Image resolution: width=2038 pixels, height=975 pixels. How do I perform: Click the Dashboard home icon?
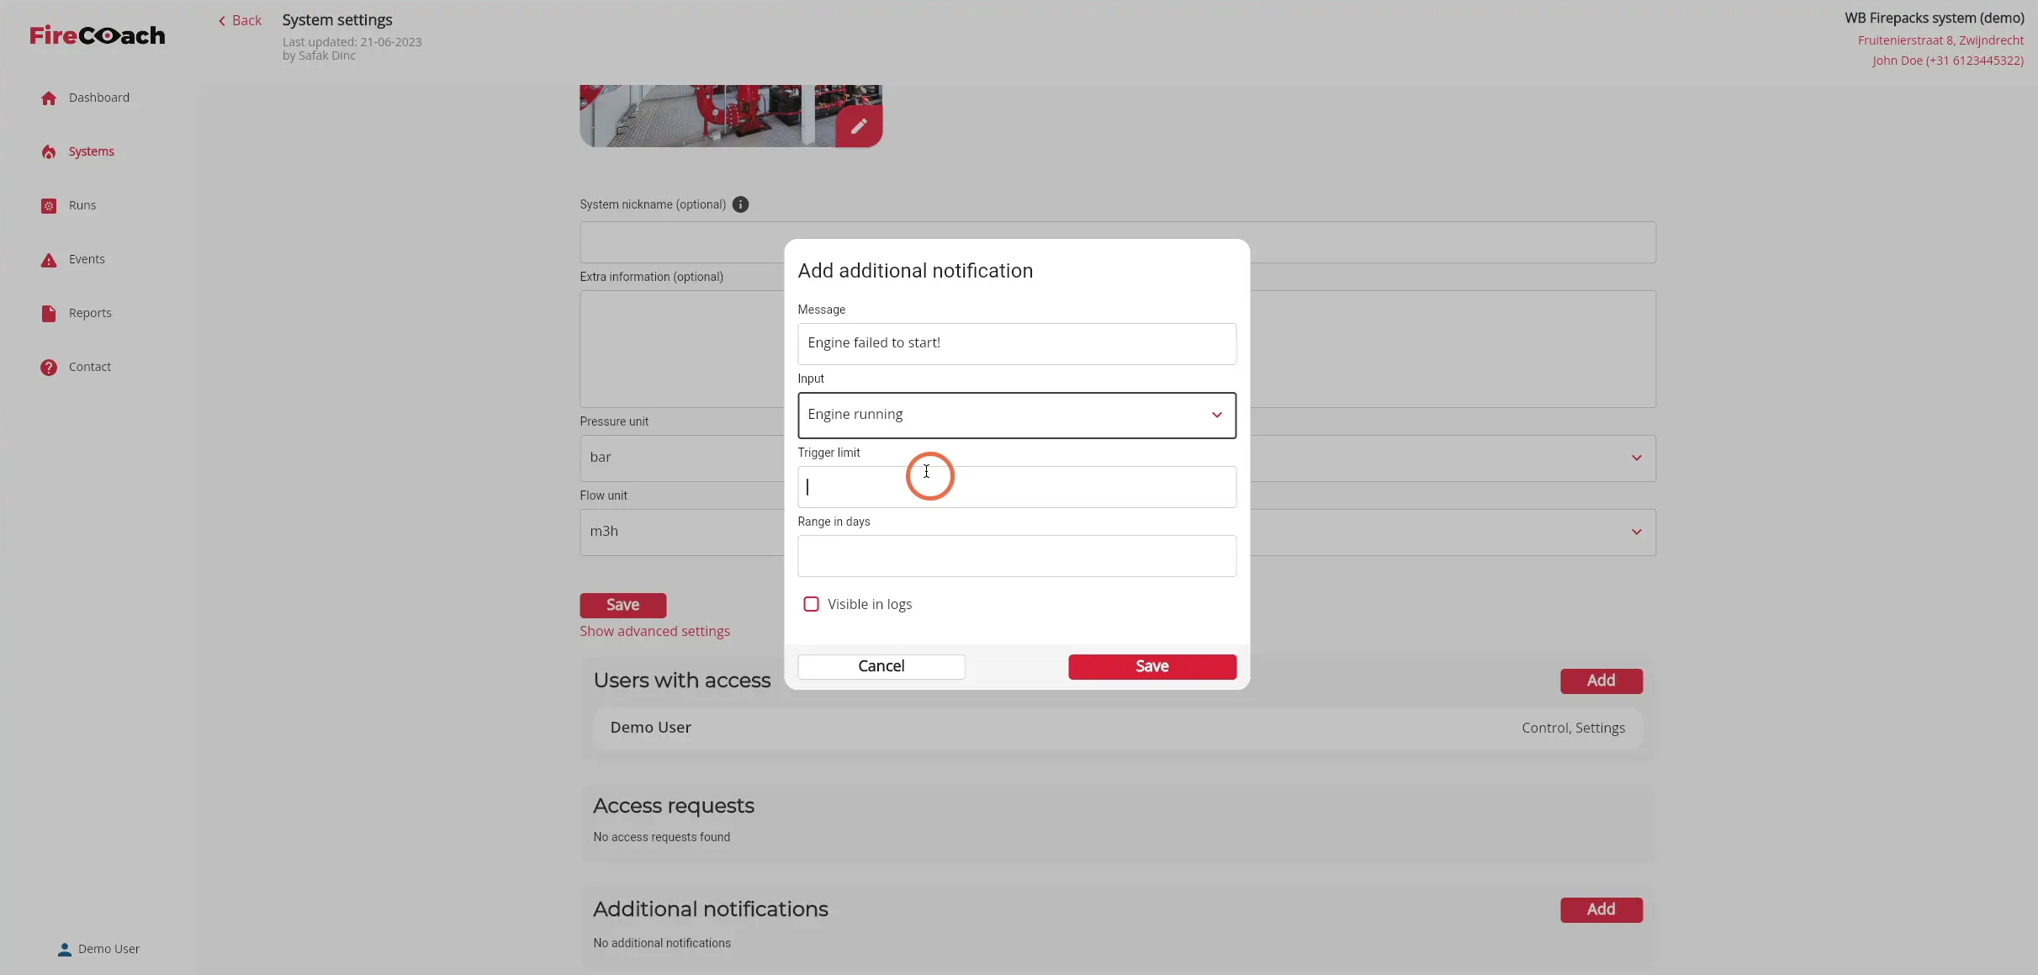point(49,98)
